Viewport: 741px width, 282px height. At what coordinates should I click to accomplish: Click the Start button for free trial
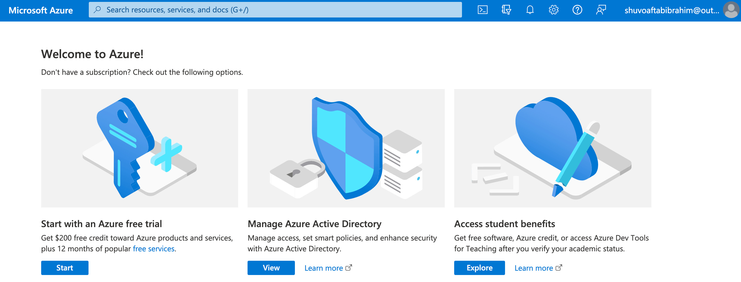(x=65, y=268)
